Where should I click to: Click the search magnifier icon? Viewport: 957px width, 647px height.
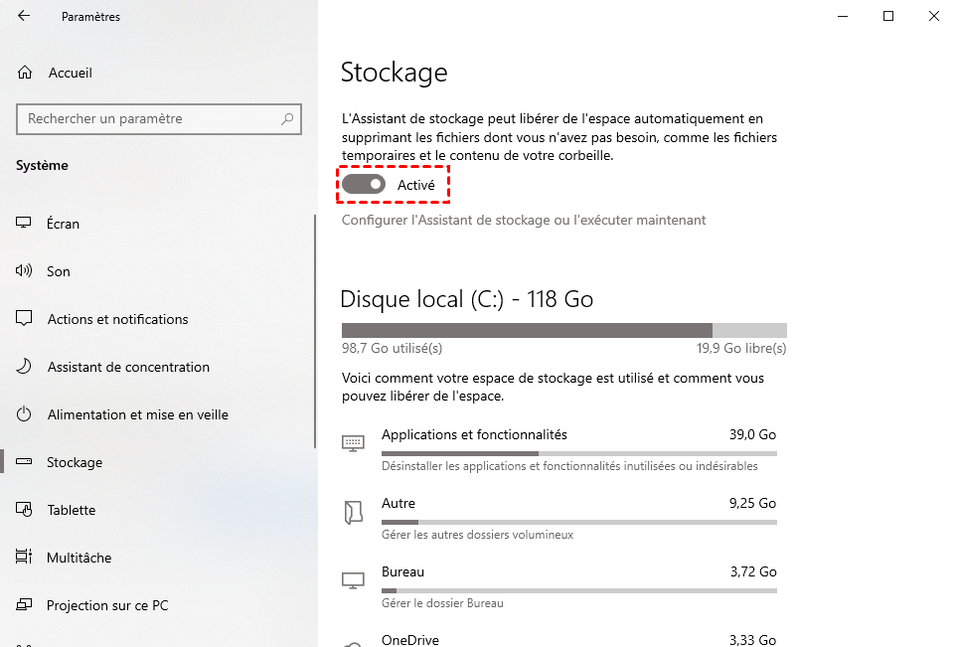point(287,119)
